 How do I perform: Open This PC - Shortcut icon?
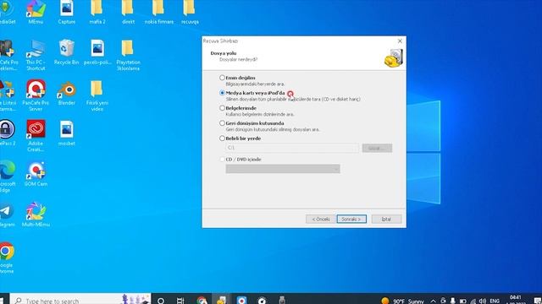36,55
